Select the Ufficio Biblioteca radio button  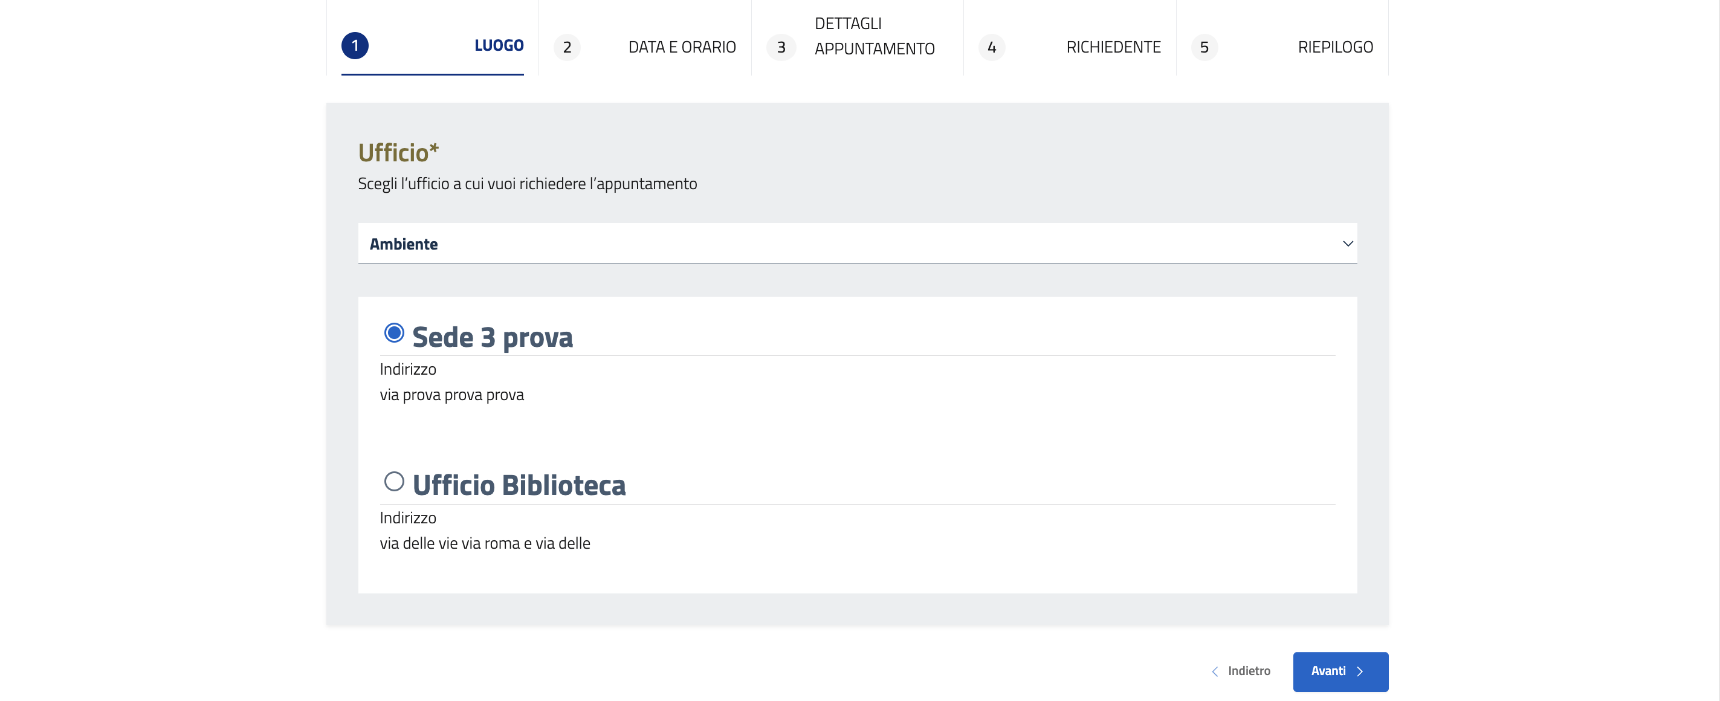394,482
